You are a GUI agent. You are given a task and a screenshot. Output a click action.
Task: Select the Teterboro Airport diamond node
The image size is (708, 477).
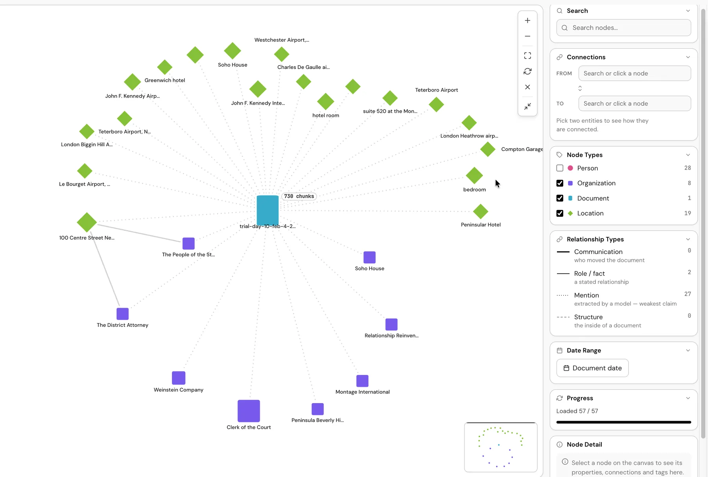[x=436, y=105]
